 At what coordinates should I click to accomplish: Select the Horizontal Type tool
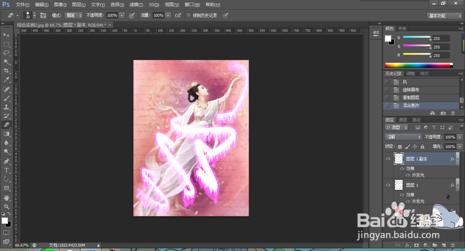click(x=6, y=170)
